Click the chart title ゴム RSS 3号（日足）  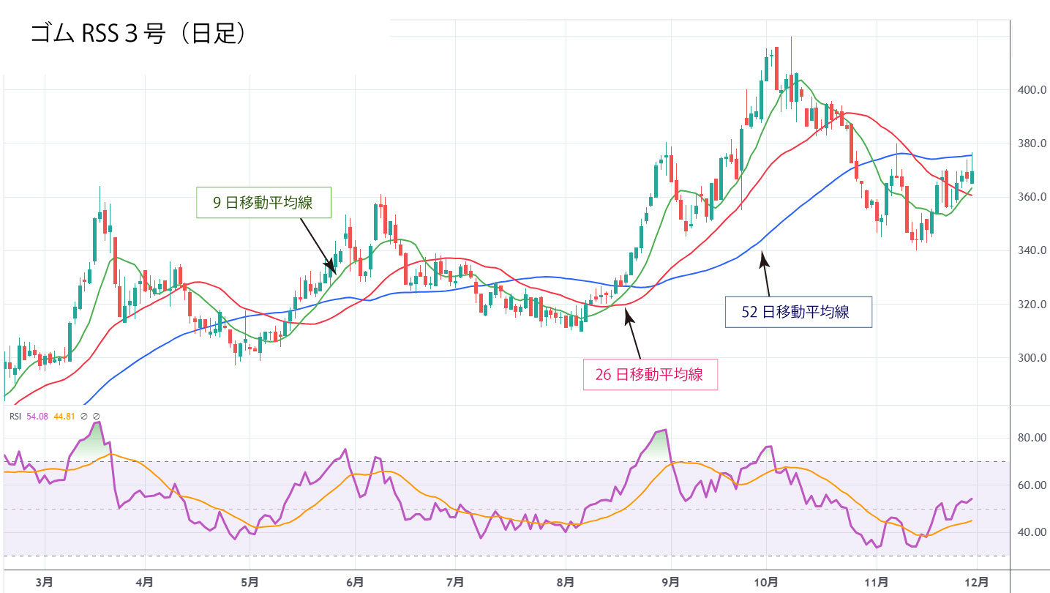136,34
